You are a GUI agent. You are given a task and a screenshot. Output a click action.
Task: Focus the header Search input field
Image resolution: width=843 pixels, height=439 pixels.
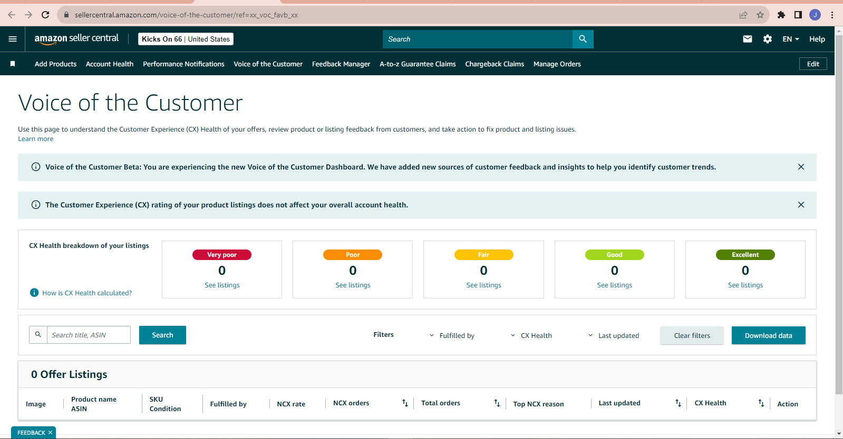(478, 39)
